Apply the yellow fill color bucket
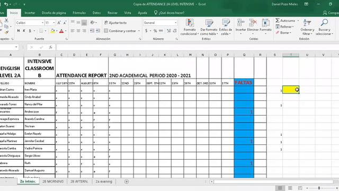 pos(52,31)
